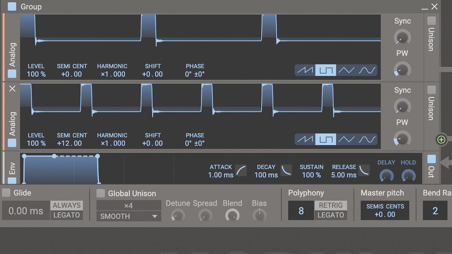
Task: Enable the Global Unison checkbox
Action: [x=100, y=194]
